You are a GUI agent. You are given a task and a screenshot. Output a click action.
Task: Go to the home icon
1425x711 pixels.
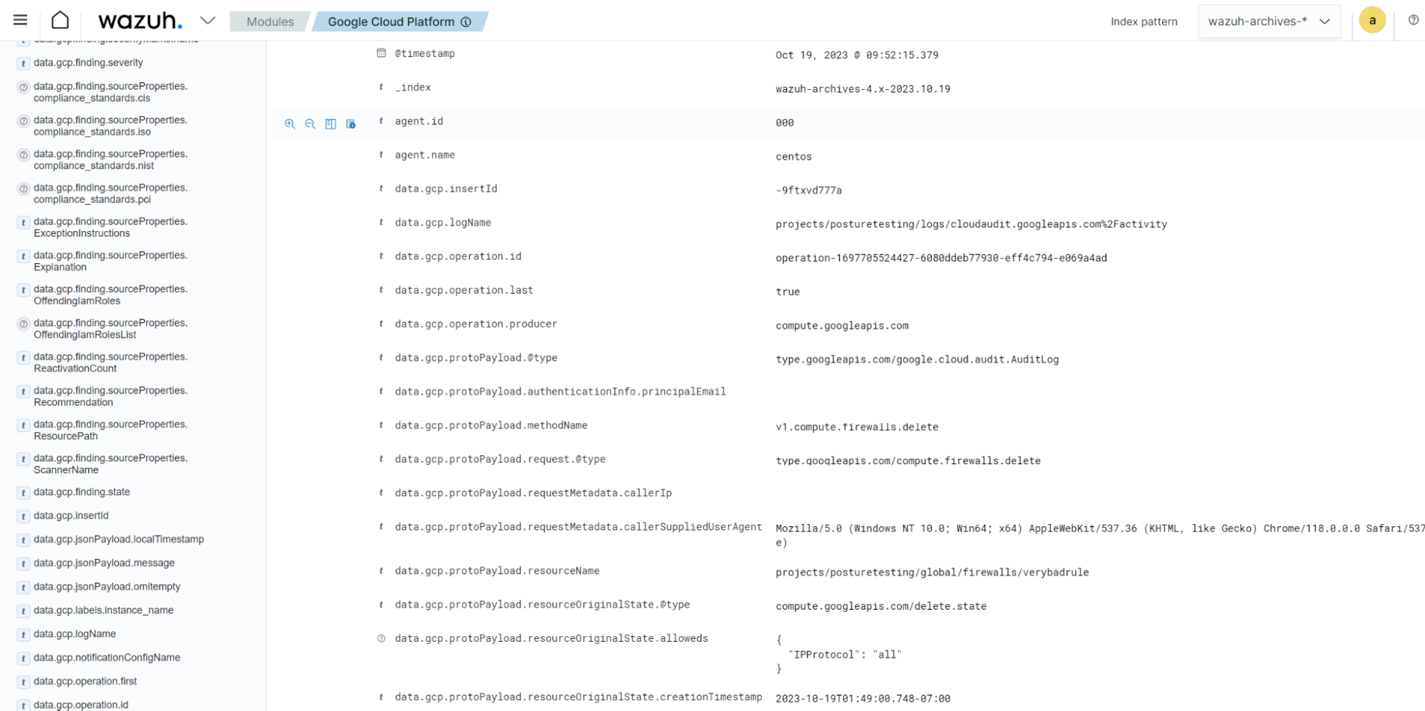[x=61, y=21]
